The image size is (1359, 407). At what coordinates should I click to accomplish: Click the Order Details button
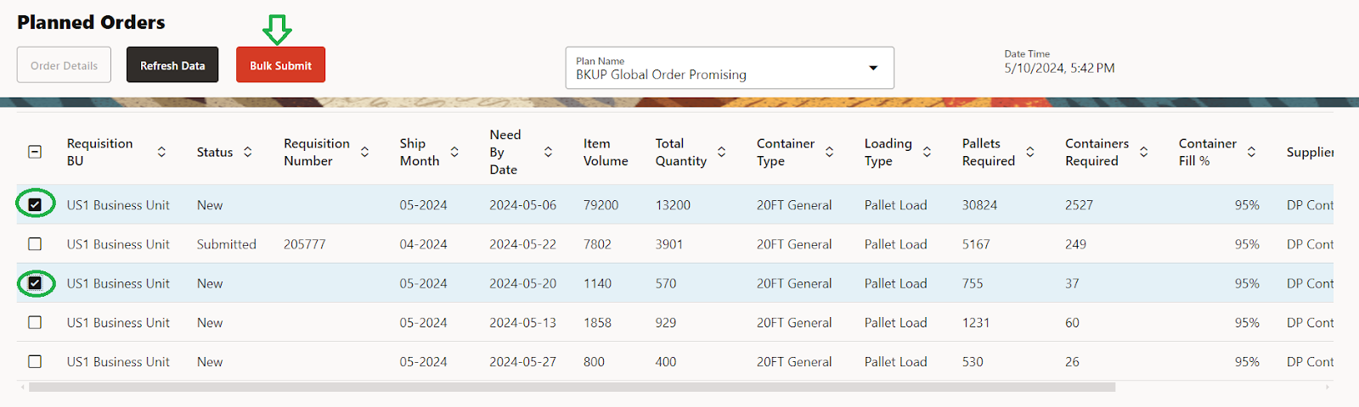[x=64, y=65]
